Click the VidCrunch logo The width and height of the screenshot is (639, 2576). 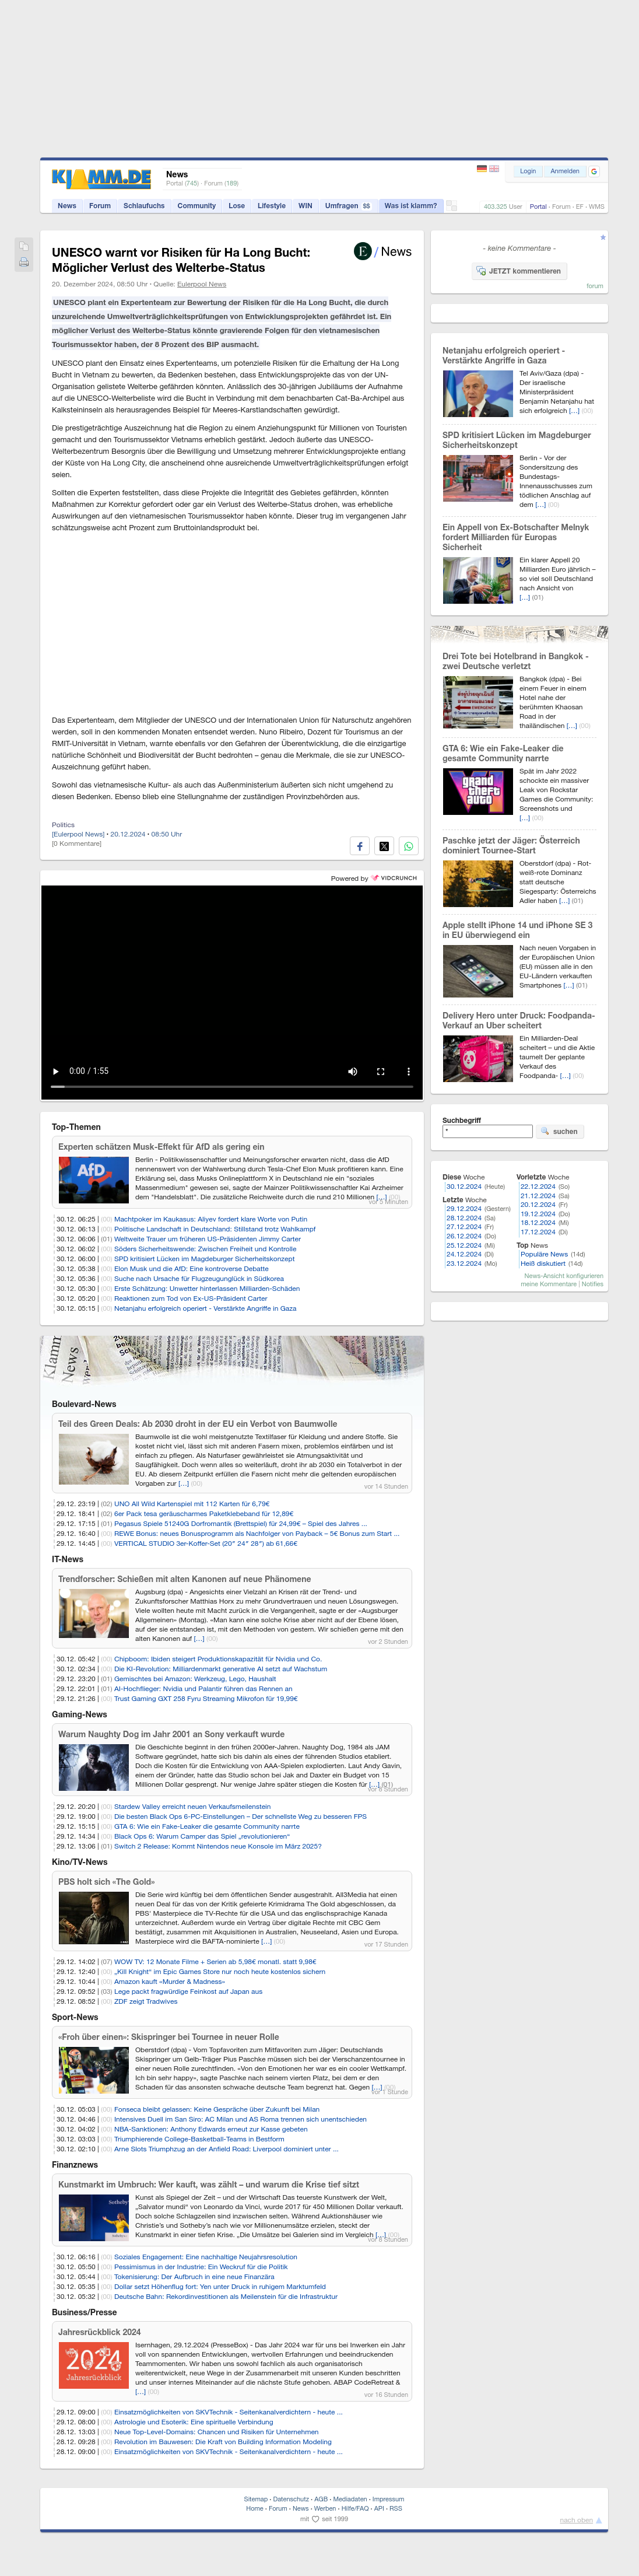click(394, 878)
